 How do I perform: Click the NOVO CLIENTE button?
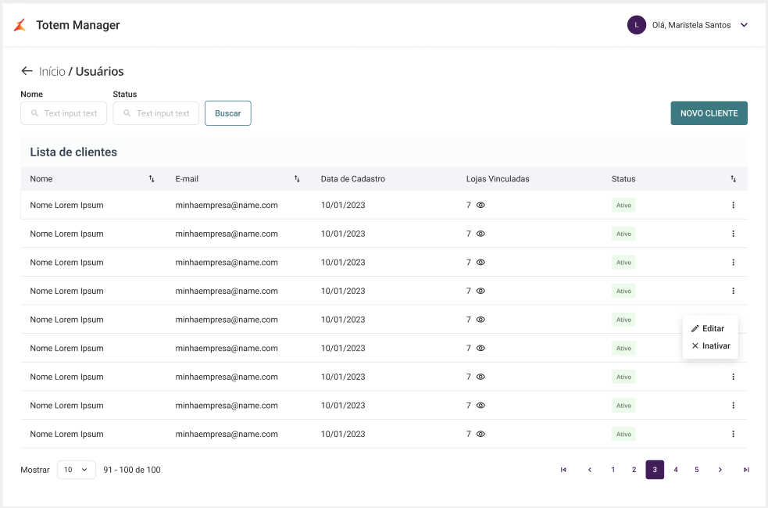(x=709, y=113)
